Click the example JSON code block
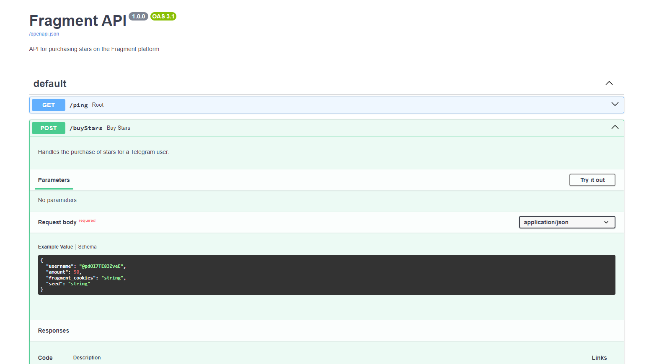Image resolution: width=654 pixels, height=364 pixels. [326, 275]
